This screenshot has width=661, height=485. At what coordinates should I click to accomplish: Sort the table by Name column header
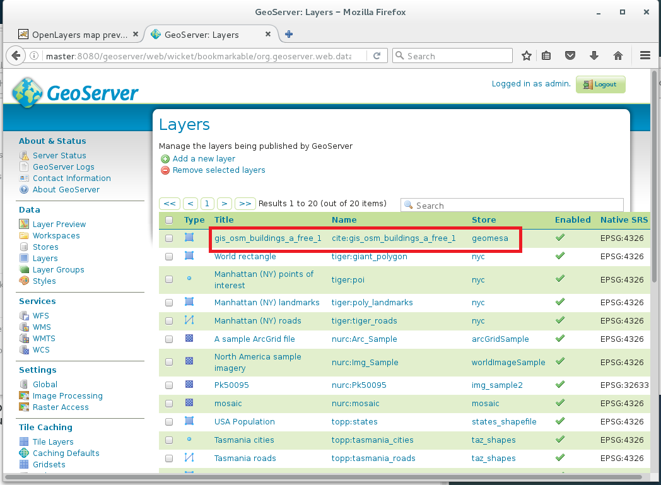(x=344, y=220)
